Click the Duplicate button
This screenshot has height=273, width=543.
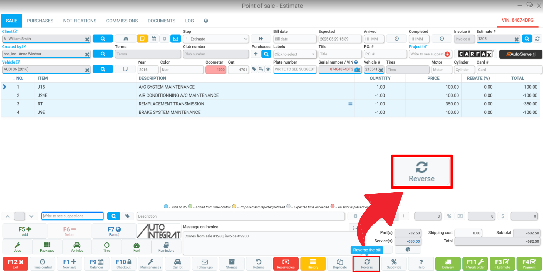pyautogui.click(x=340, y=264)
